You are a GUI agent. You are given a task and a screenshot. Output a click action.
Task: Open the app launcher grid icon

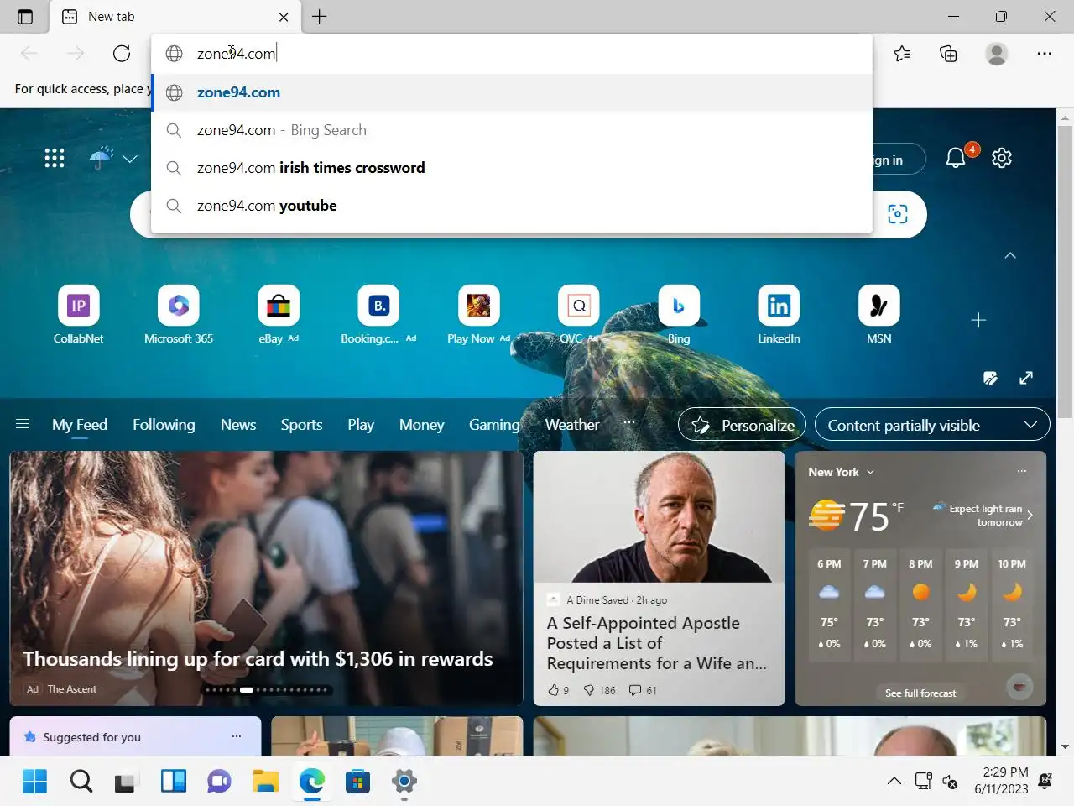point(55,158)
